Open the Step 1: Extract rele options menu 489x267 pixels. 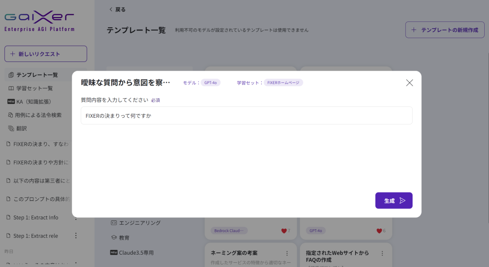pyautogui.click(x=75, y=236)
